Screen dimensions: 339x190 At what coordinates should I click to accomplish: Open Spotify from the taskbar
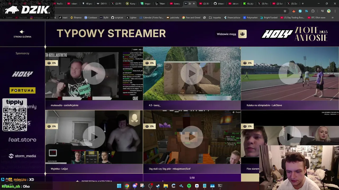click(x=189, y=186)
